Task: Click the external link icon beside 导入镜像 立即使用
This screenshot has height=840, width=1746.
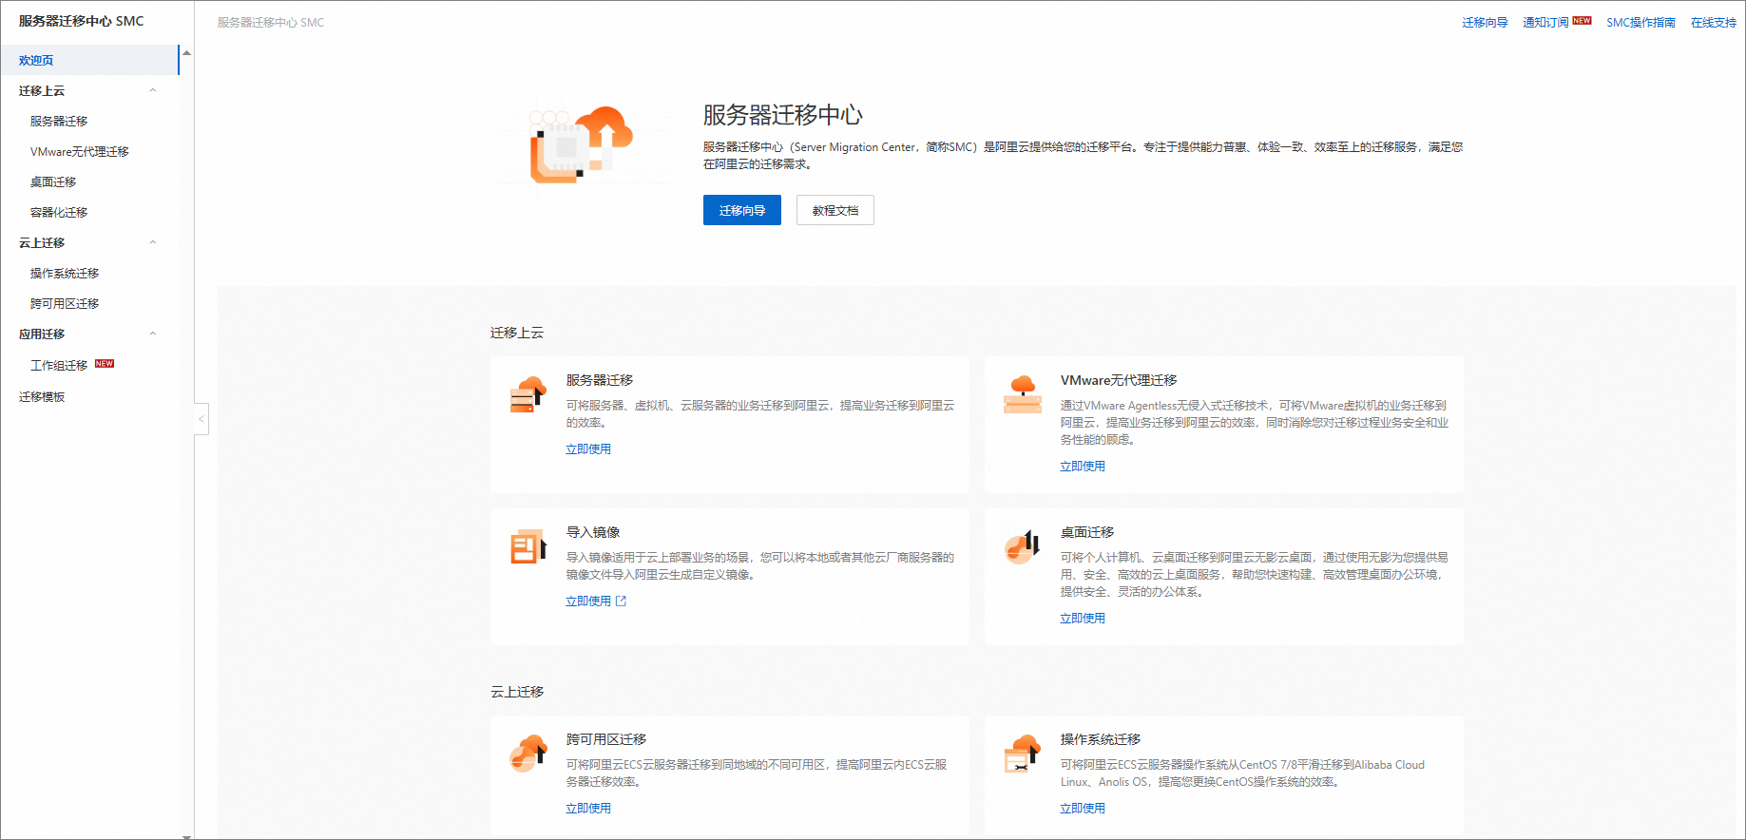Action: (x=622, y=601)
